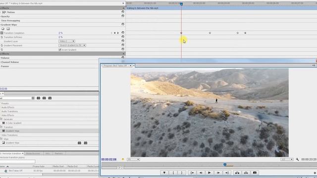Play the sequence in Program monitor
317x178 pixels.
click(x=209, y=173)
